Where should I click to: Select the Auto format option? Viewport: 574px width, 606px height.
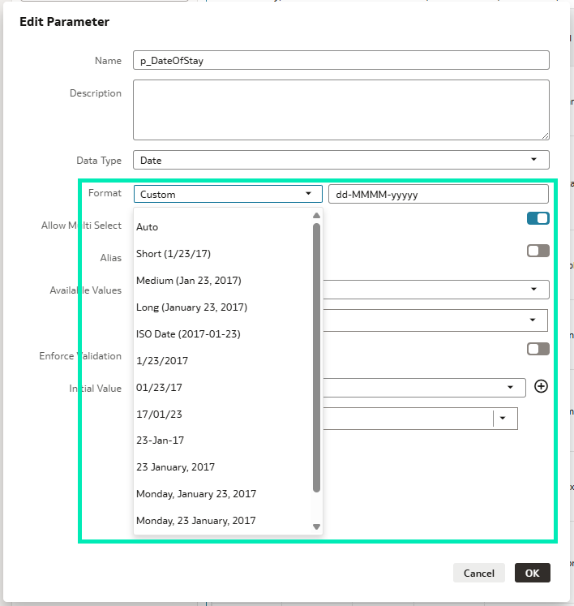tap(148, 227)
